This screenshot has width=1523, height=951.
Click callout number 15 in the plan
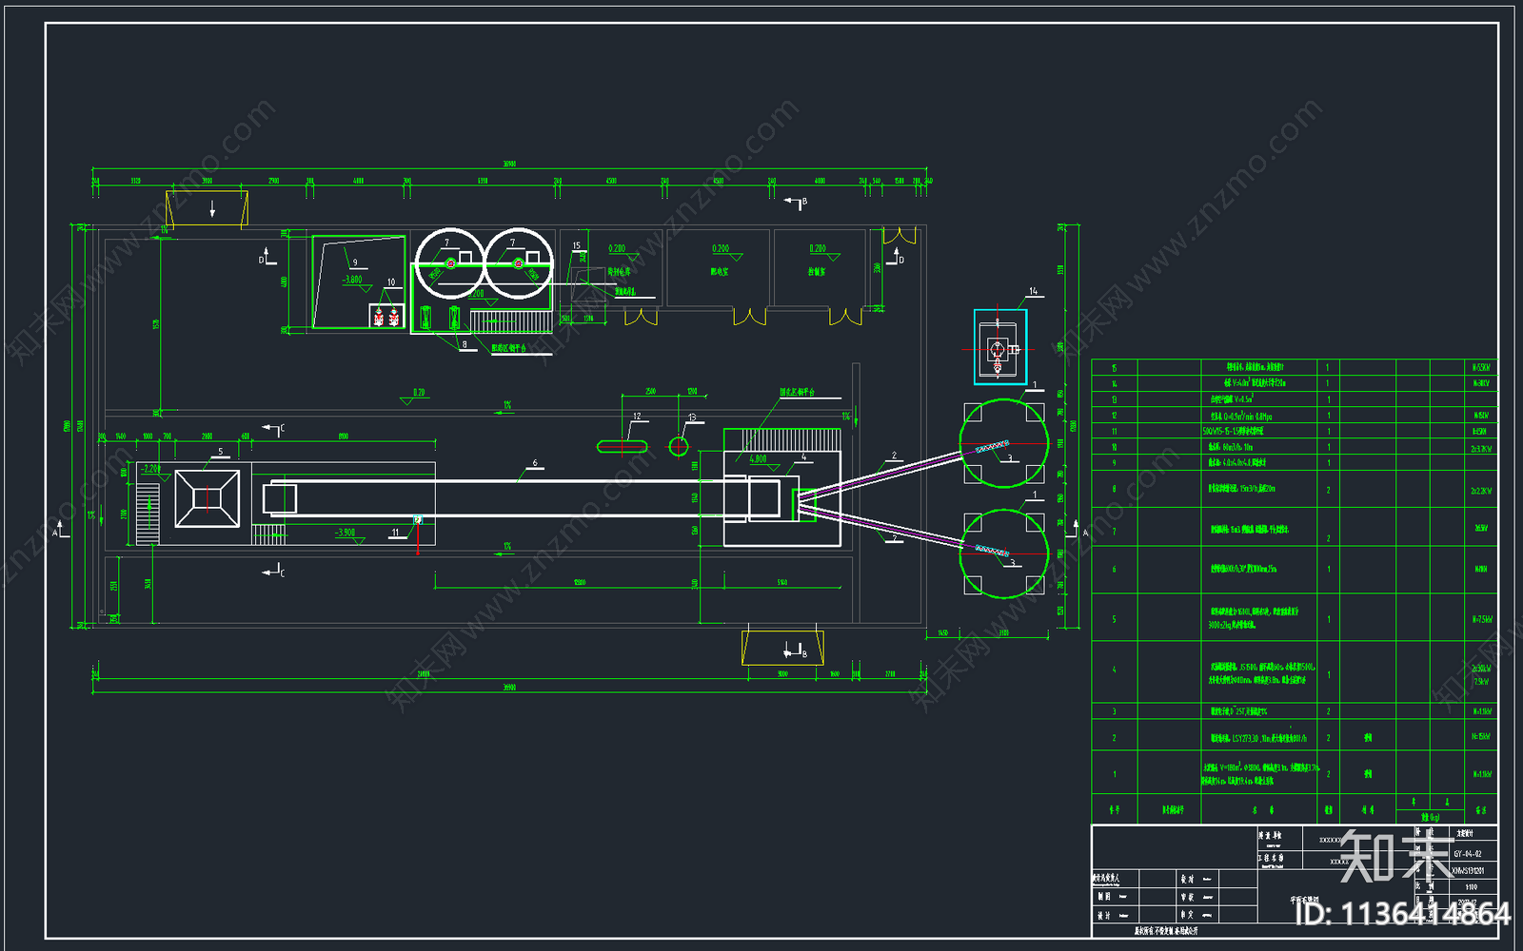pos(577,245)
